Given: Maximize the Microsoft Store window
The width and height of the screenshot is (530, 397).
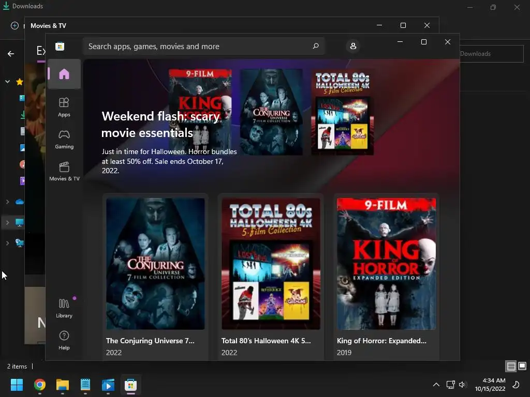Looking at the screenshot, I should [x=423, y=42].
